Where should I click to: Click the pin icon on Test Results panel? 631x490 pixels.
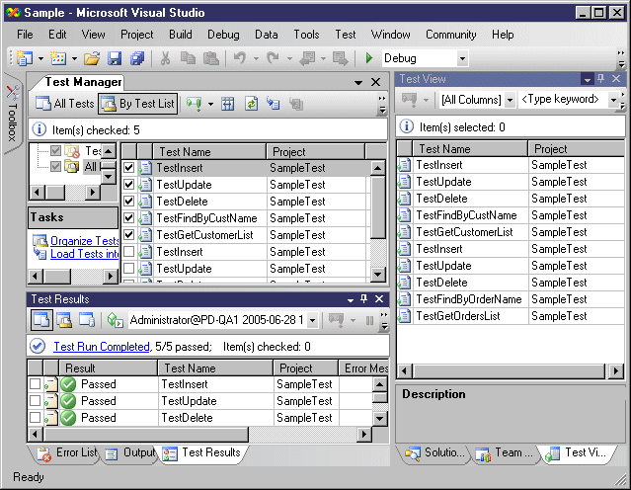click(363, 298)
